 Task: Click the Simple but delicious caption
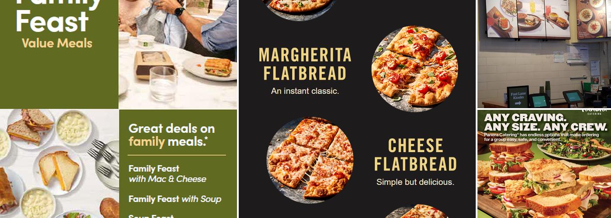tap(415, 182)
